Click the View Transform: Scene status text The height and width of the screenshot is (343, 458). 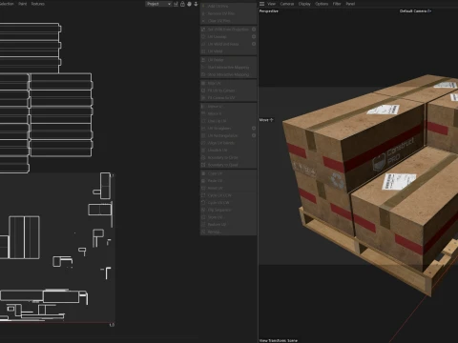coord(279,340)
